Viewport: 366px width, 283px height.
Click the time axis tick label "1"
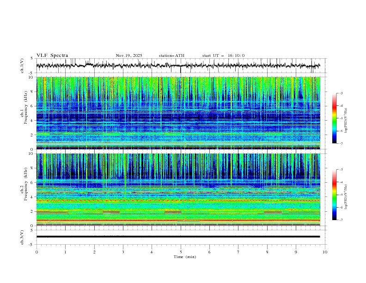pos(65,252)
